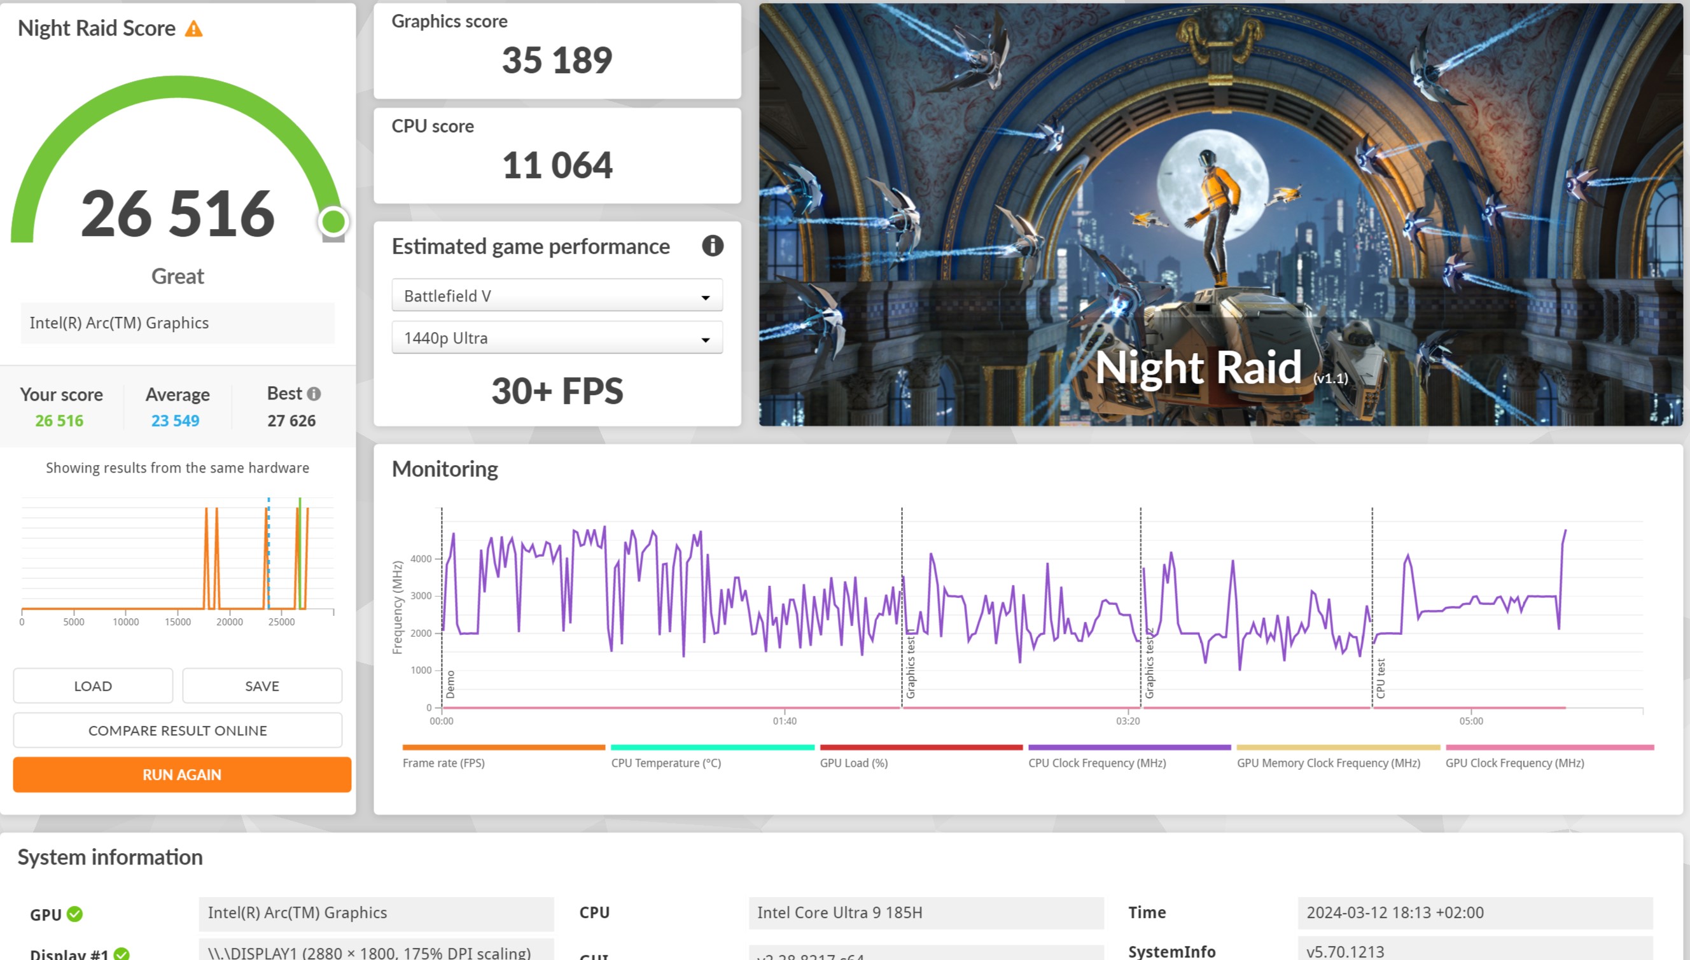Click the info icon beside Best score
Screen dimensions: 1690x960
point(314,394)
